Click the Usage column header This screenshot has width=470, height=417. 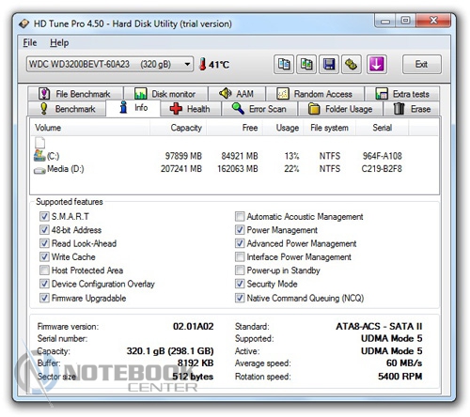click(x=283, y=128)
